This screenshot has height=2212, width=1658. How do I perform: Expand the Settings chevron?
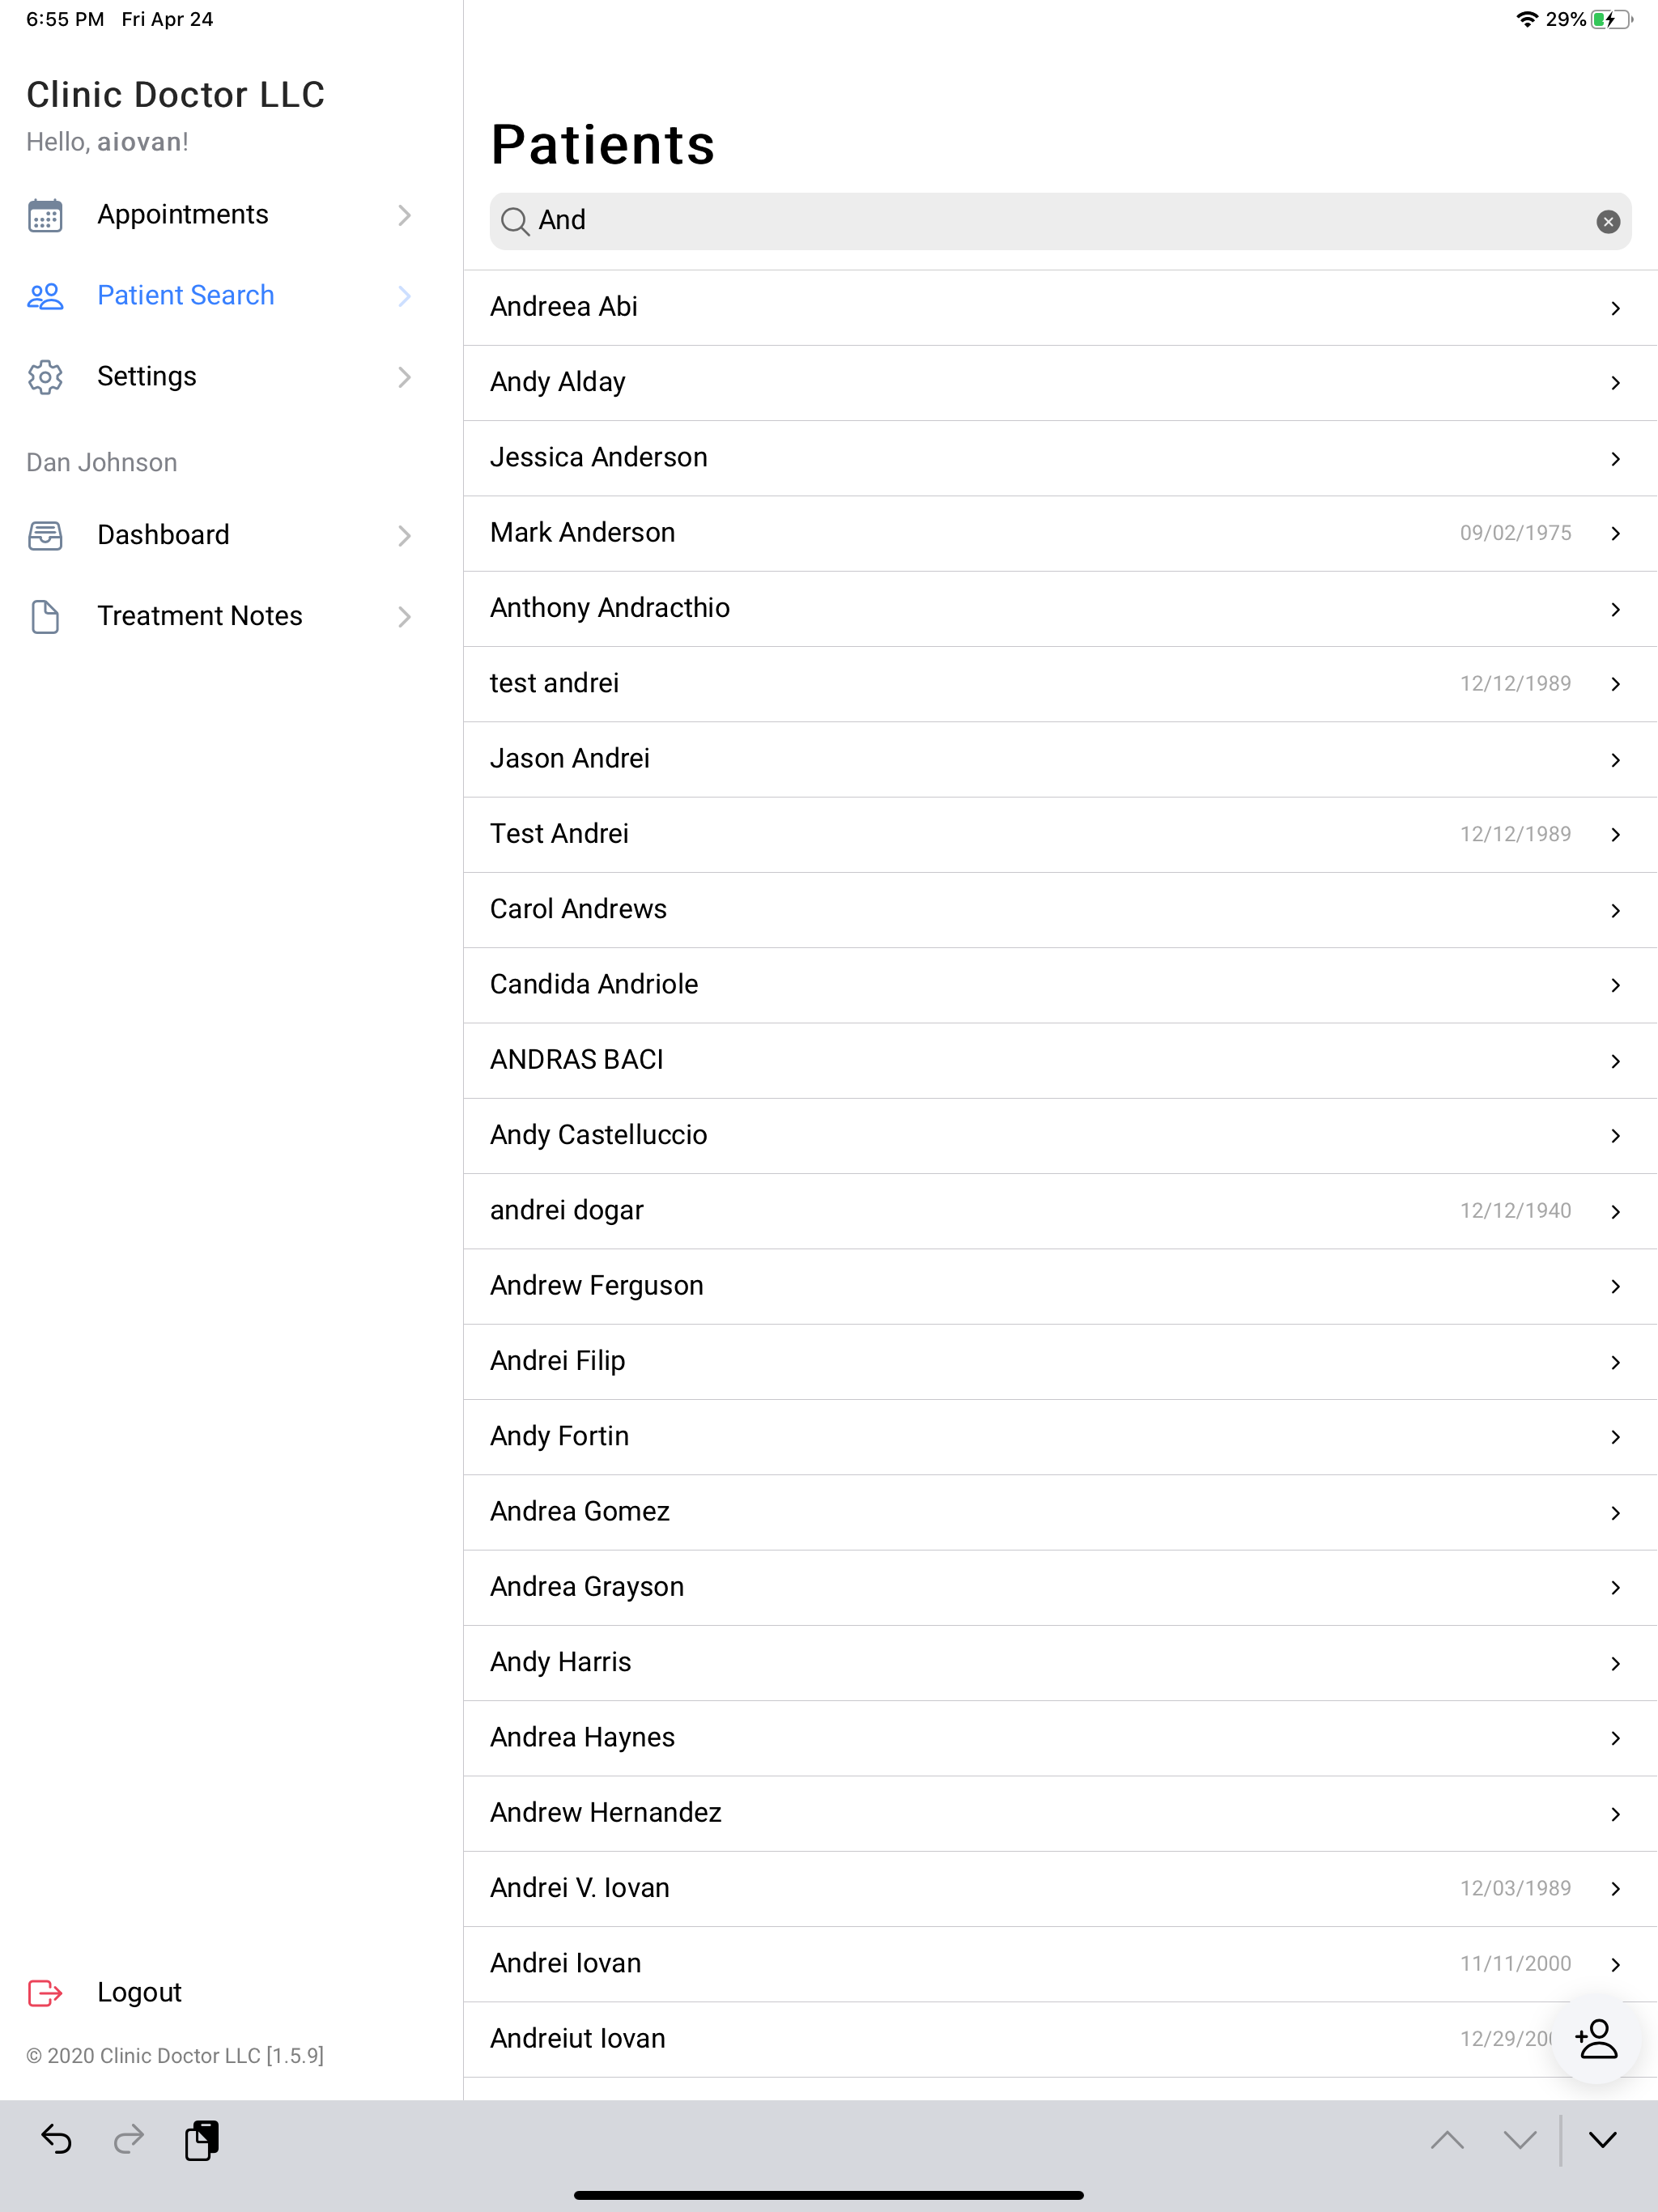(x=404, y=377)
